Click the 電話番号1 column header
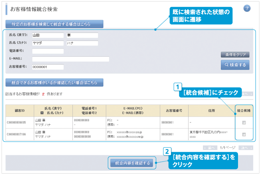261x174 pixels. 89,108
